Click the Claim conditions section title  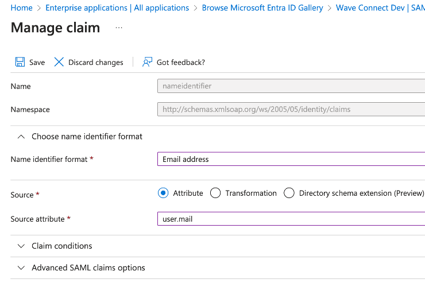62,246
